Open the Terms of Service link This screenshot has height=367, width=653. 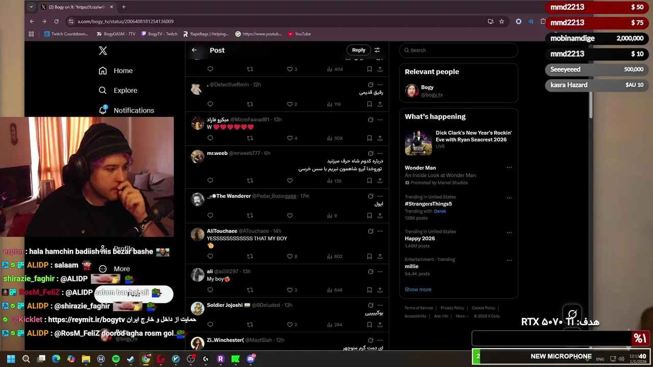click(419, 308)
